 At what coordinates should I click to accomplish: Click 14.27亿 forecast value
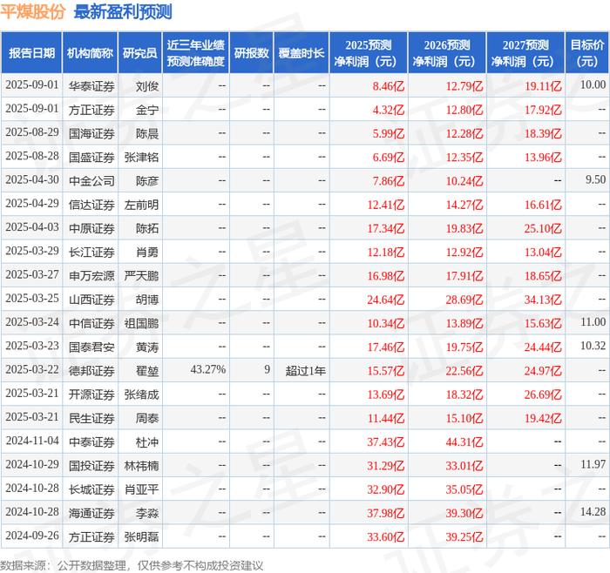pyautogui.click(x=464, y=205)
